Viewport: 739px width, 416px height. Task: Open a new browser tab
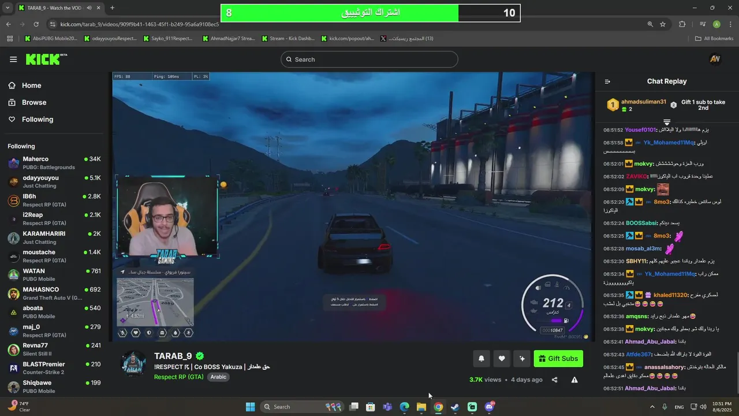click(112, 8)
